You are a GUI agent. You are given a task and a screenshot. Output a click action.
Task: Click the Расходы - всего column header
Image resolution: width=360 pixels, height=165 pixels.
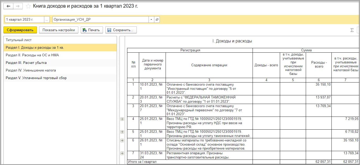point(319,65)
